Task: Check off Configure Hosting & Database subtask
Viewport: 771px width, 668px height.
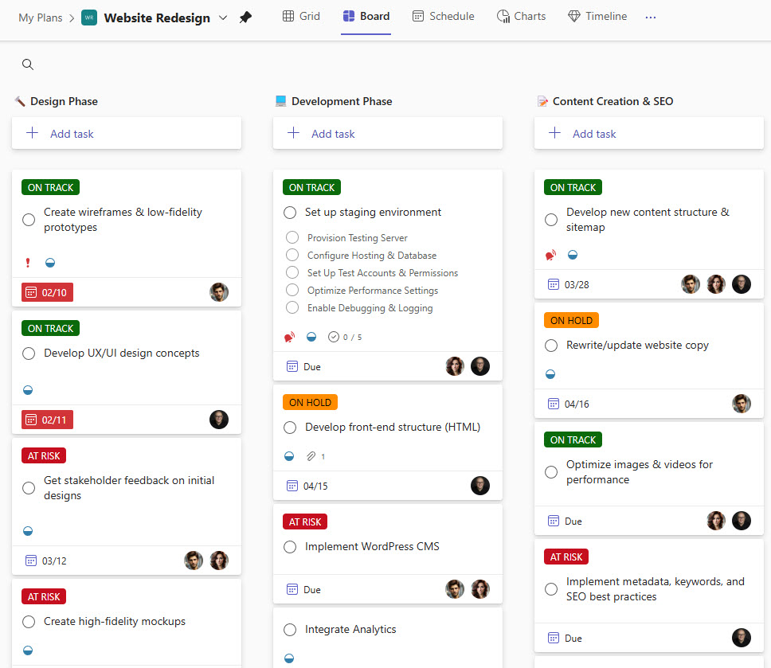Action: click(292, 255)
